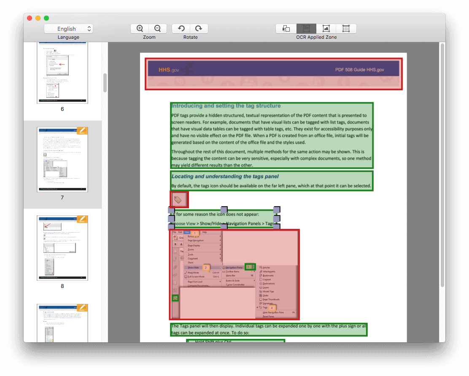Open the English language dropdown
469x376 pixels.
coord(68,29)
